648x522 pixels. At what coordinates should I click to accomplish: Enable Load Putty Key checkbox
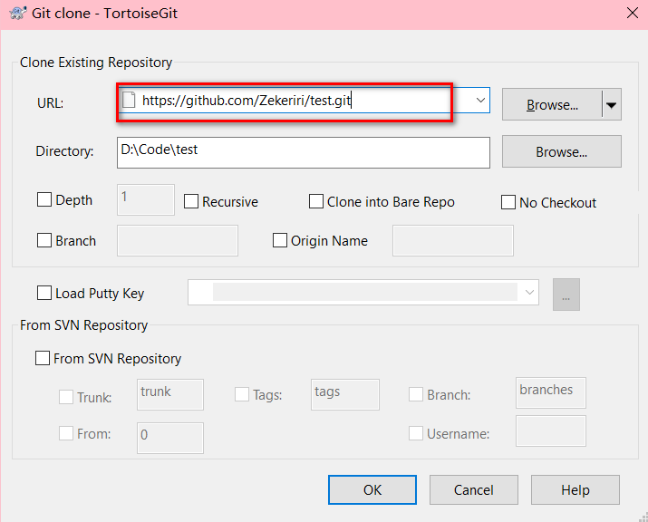(44, 293)
